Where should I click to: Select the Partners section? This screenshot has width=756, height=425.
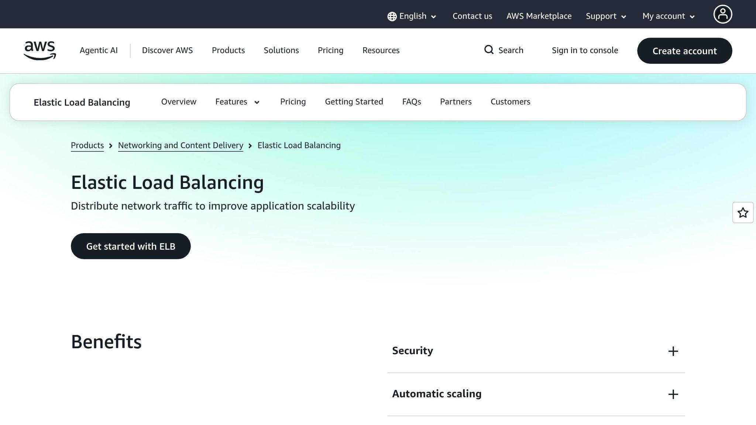(456, 102)
